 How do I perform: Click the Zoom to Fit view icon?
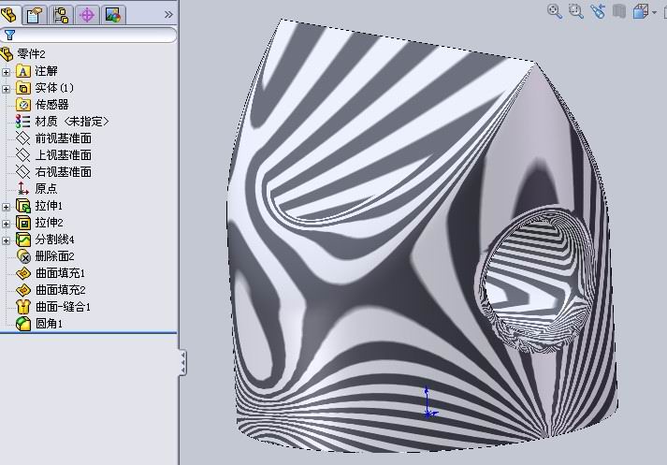pyautogui.click(x=554, y=11)
